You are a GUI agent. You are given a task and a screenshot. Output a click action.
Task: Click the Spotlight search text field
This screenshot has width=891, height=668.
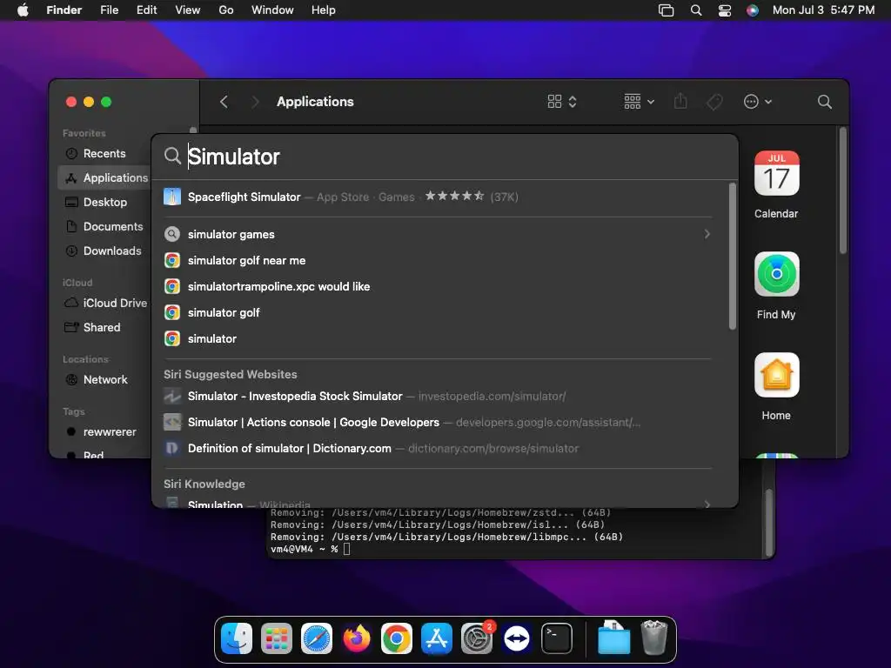(x=454, y=157)
